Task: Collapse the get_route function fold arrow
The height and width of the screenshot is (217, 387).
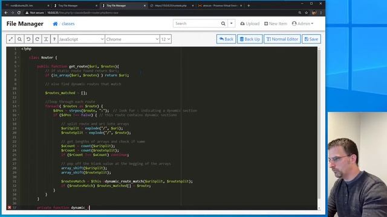Action: click(x=18, y=66)
